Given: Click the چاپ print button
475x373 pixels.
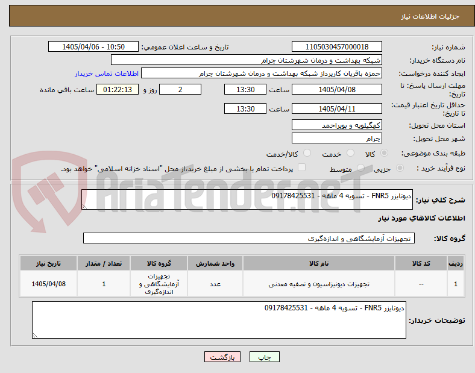Looking at the screenshot, I should pos(265,357).
